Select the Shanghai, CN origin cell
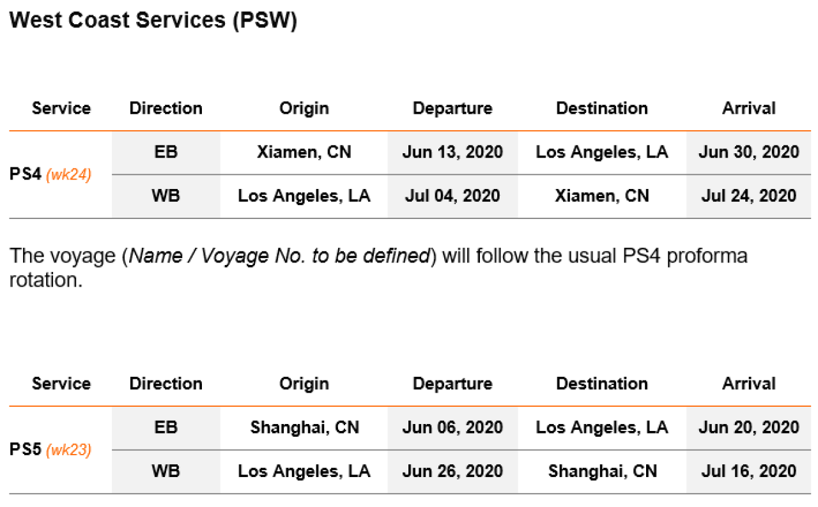Screen dimensions: 818x507 304,427
